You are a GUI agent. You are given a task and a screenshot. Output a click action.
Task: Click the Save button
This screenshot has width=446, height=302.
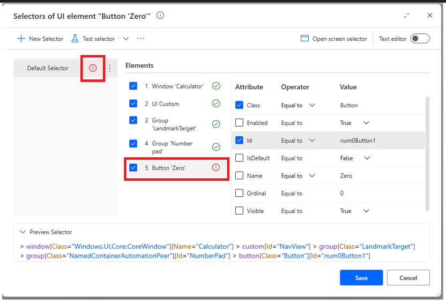361,277
